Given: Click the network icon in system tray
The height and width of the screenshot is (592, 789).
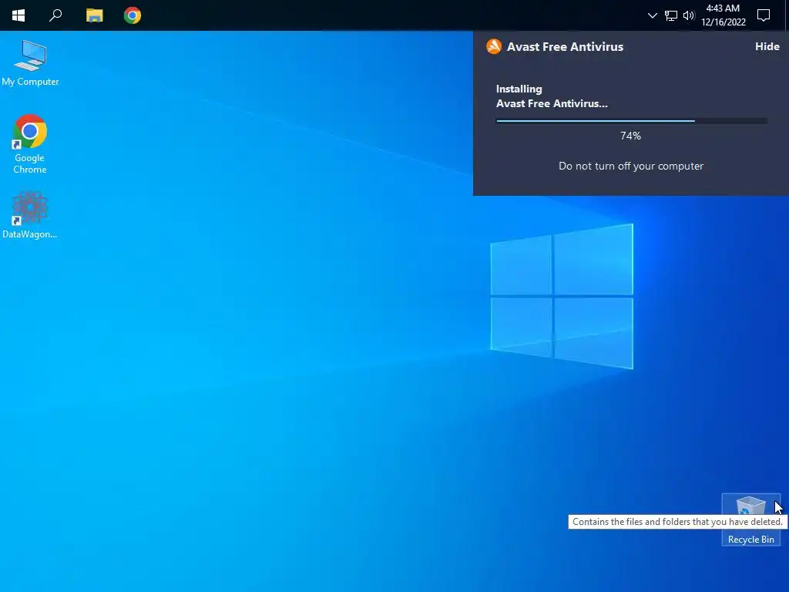Looking at the screenshot, I should point(671,15).
